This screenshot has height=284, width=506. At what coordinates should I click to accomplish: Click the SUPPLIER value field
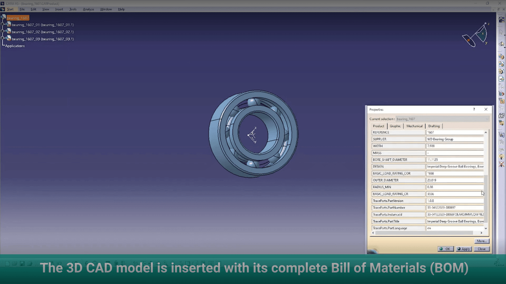pos(455,139)
